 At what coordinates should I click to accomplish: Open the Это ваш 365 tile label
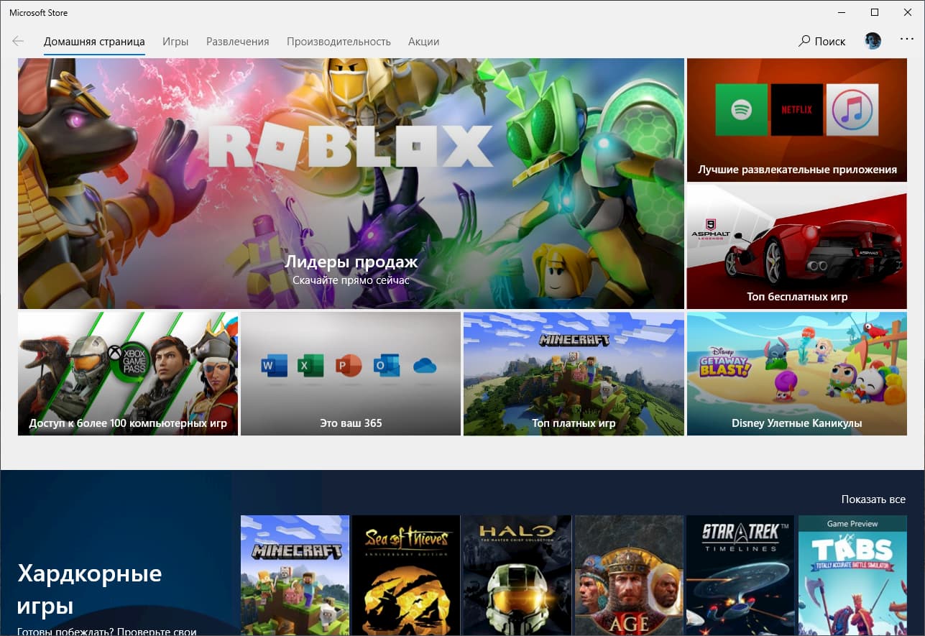click(351, 423)
